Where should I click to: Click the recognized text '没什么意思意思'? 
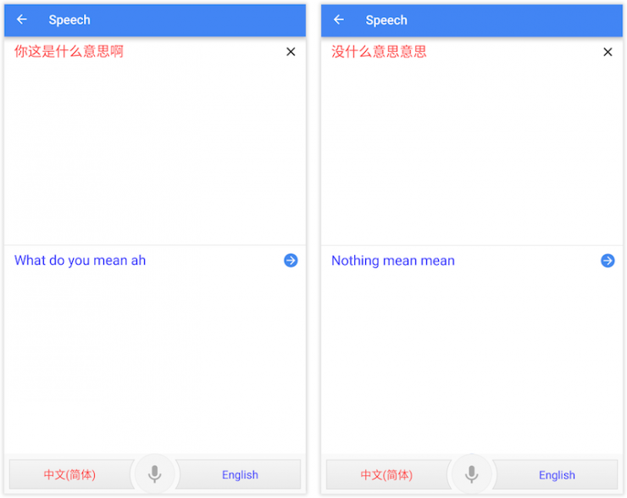click(x=379, y=52)
